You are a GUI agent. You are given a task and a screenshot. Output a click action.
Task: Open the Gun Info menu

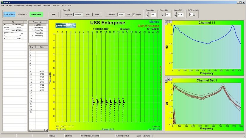point(57,5)
